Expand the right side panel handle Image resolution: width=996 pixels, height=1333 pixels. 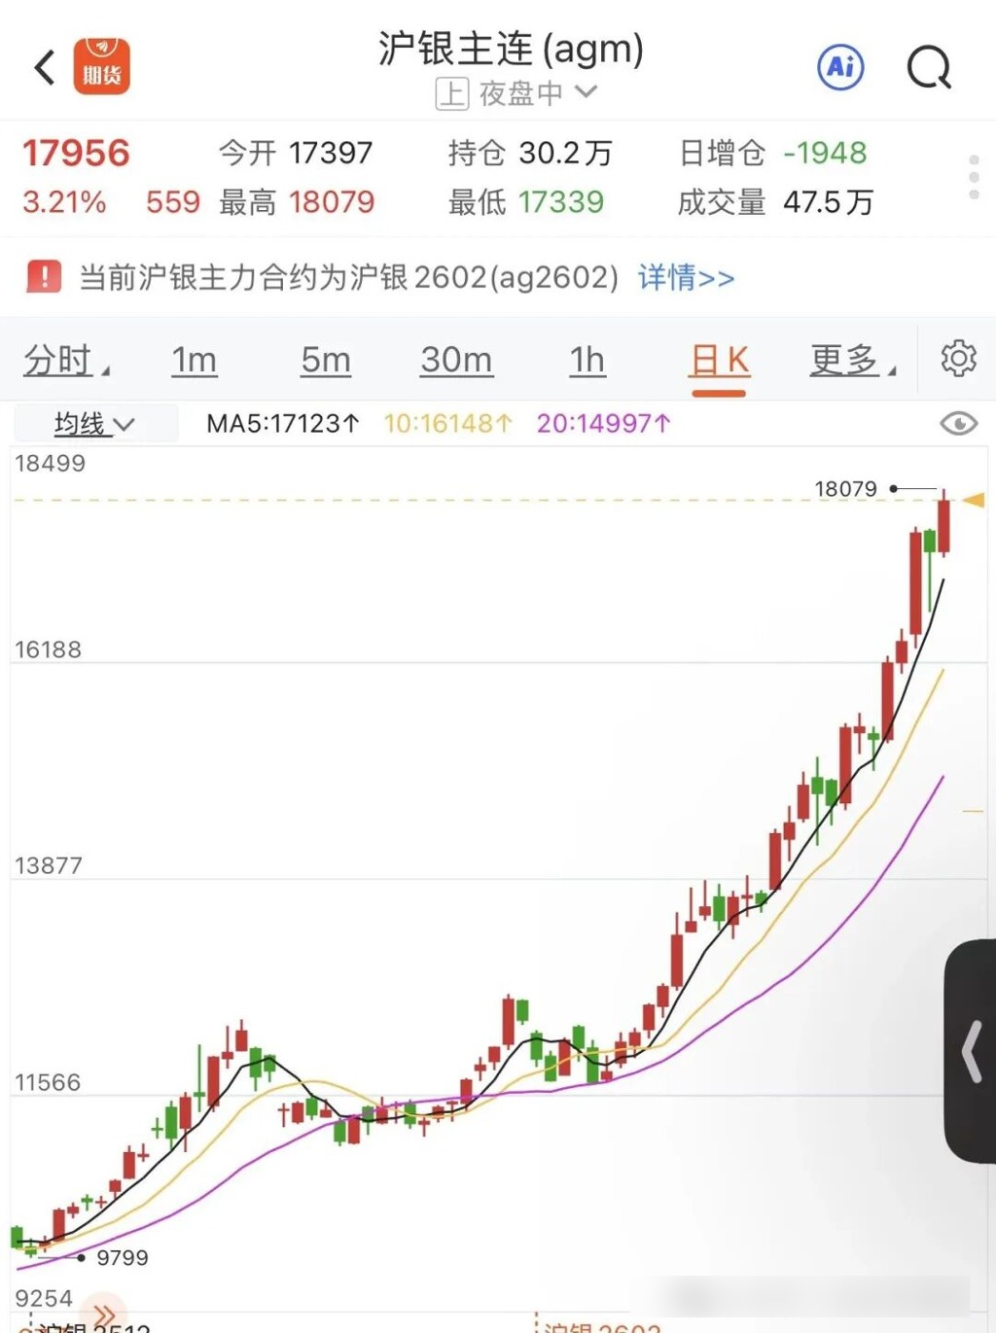point(971,1050)
